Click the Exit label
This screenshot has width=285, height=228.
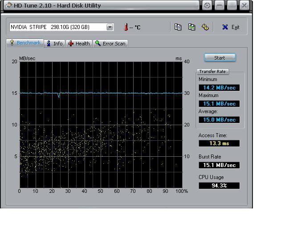235,27
